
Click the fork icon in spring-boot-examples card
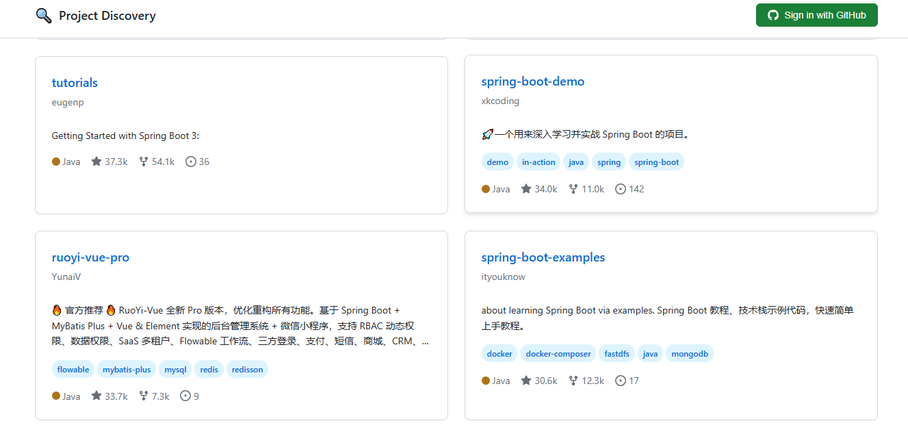pyautogui.click(x=573, y=381)
